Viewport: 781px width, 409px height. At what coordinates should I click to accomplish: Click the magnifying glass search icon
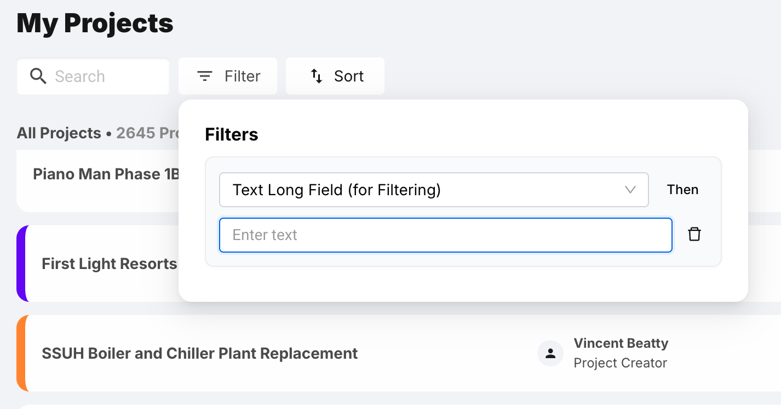[38, 76]
